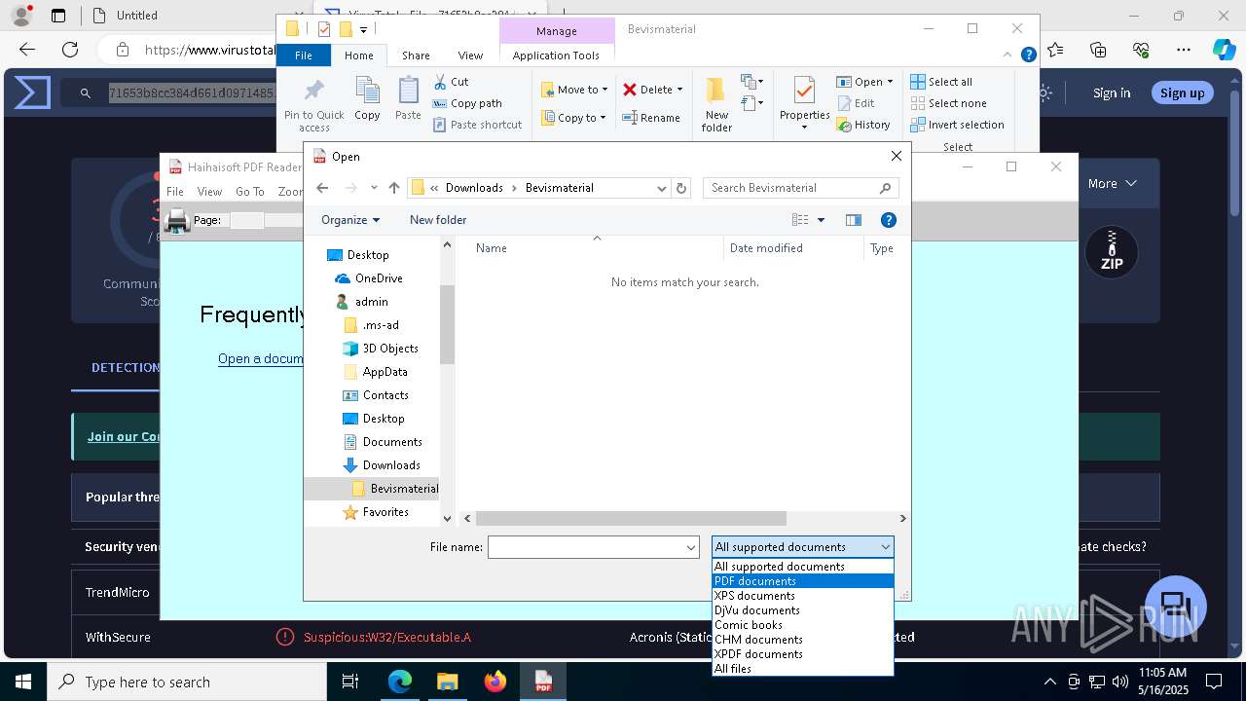The height and width of the screenshot is (701, 1246).
Task: Click Downloads in address breadcrumb
Action: click(x=474, y=188)
